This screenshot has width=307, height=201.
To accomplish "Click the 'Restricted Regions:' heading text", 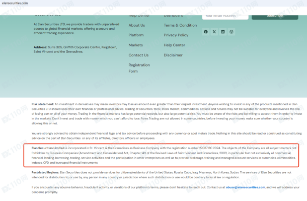I will (45, 172).
